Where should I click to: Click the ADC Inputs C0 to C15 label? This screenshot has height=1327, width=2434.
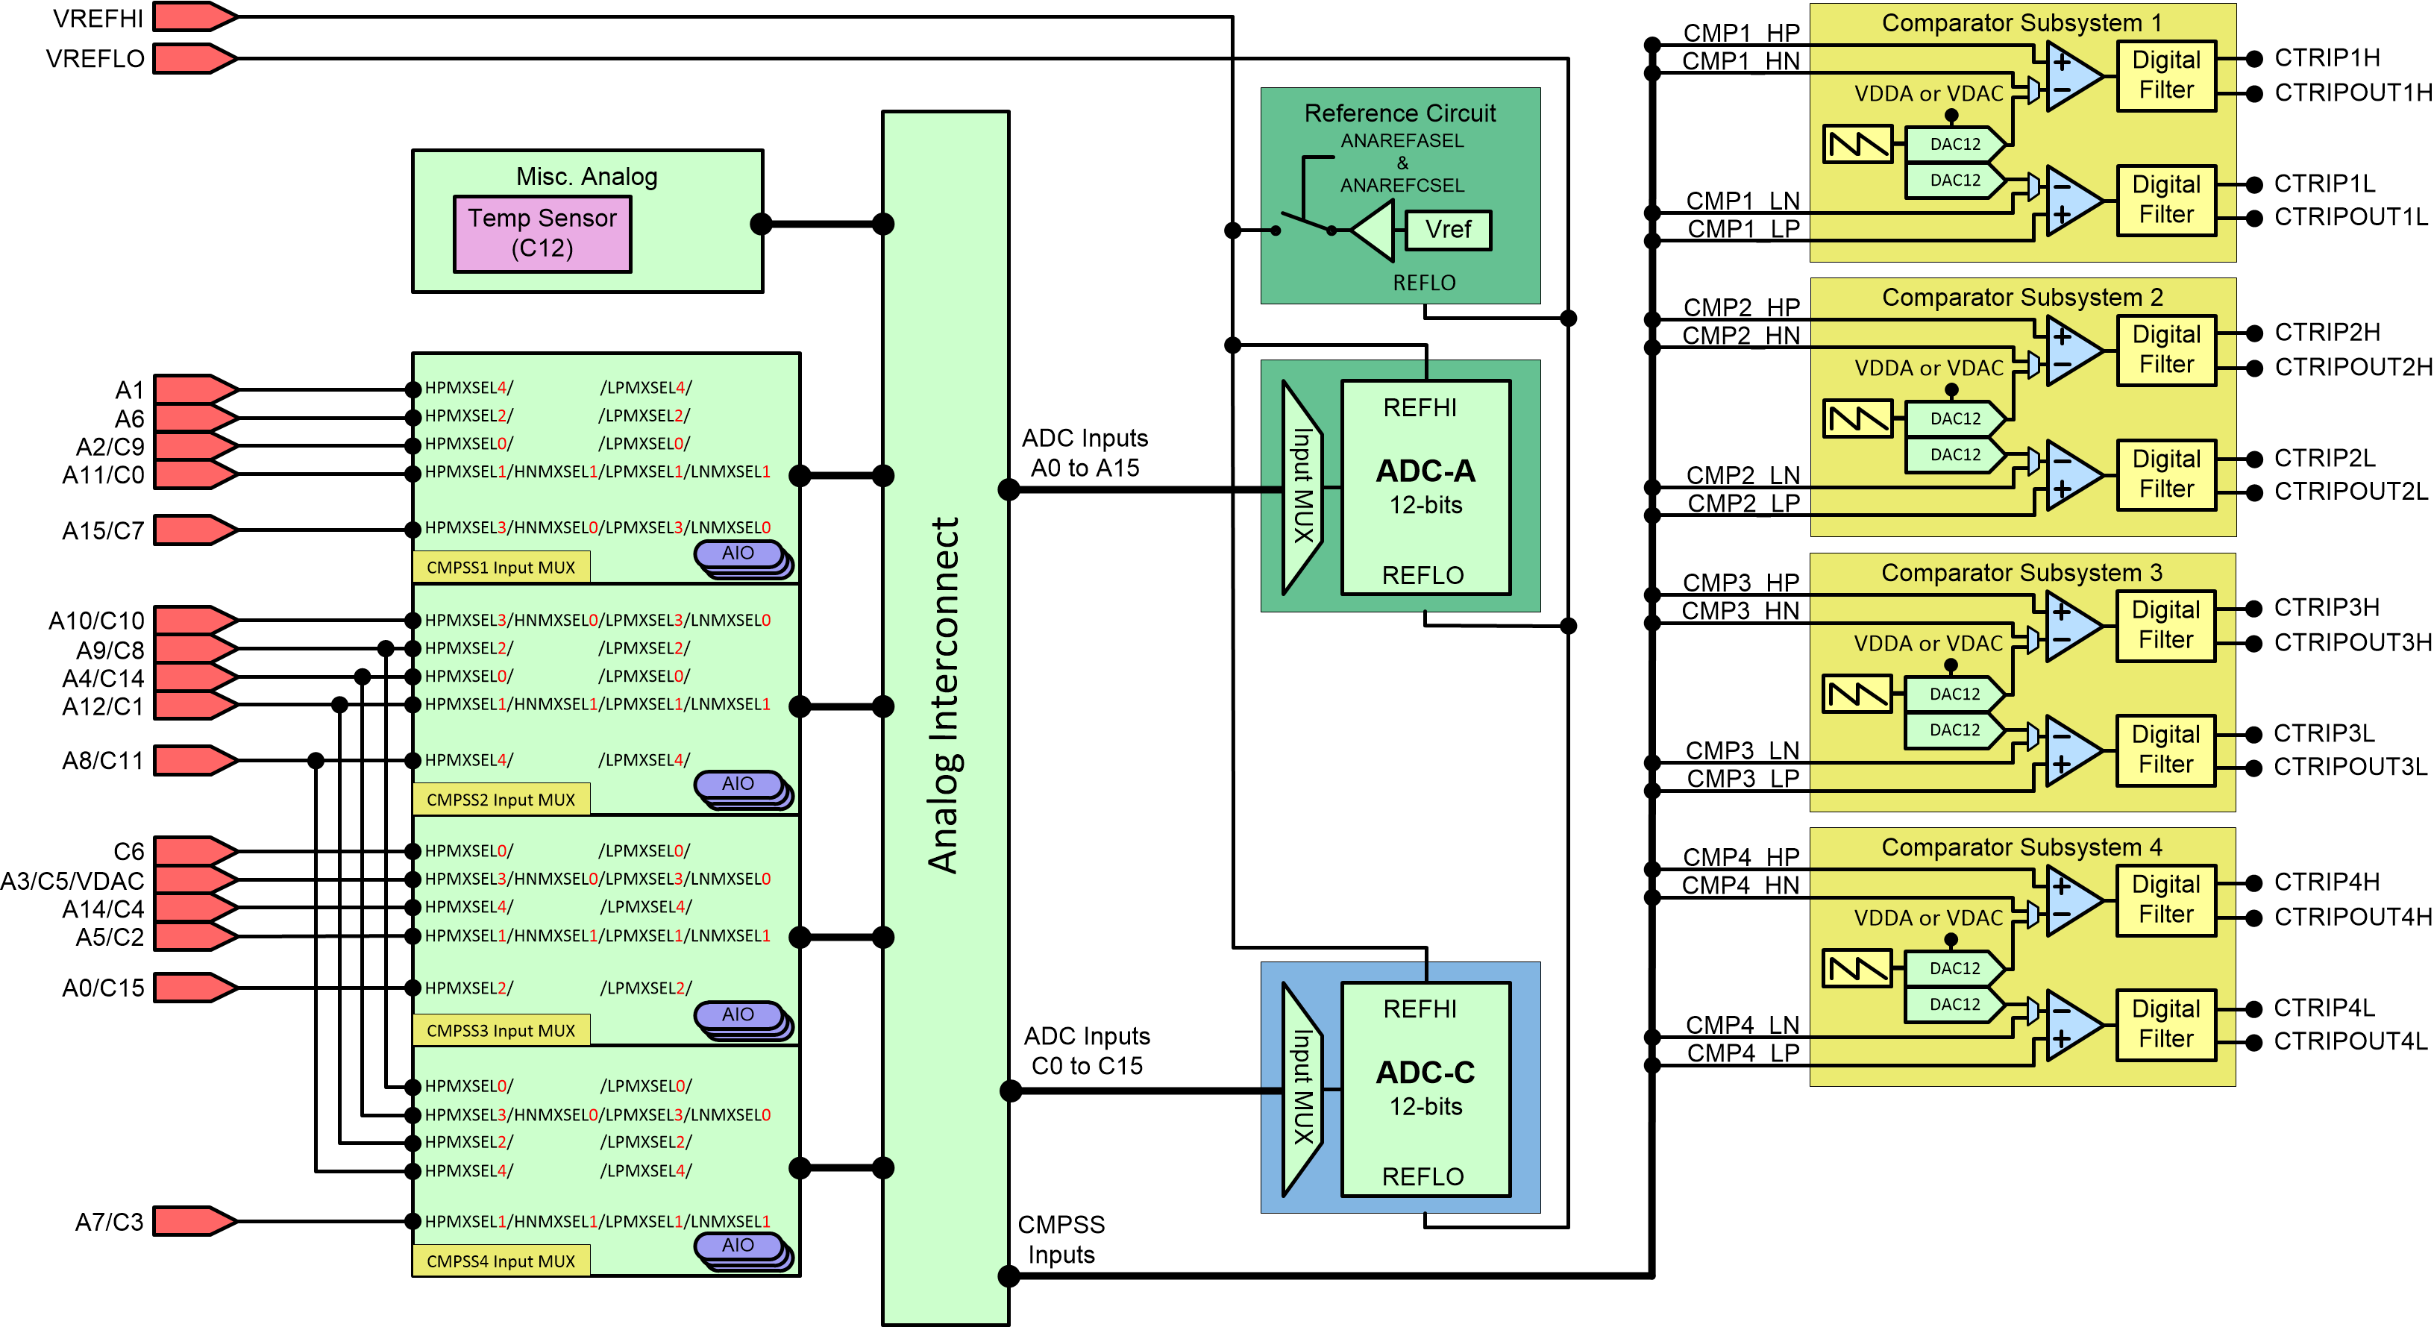coord(1087,1051)
